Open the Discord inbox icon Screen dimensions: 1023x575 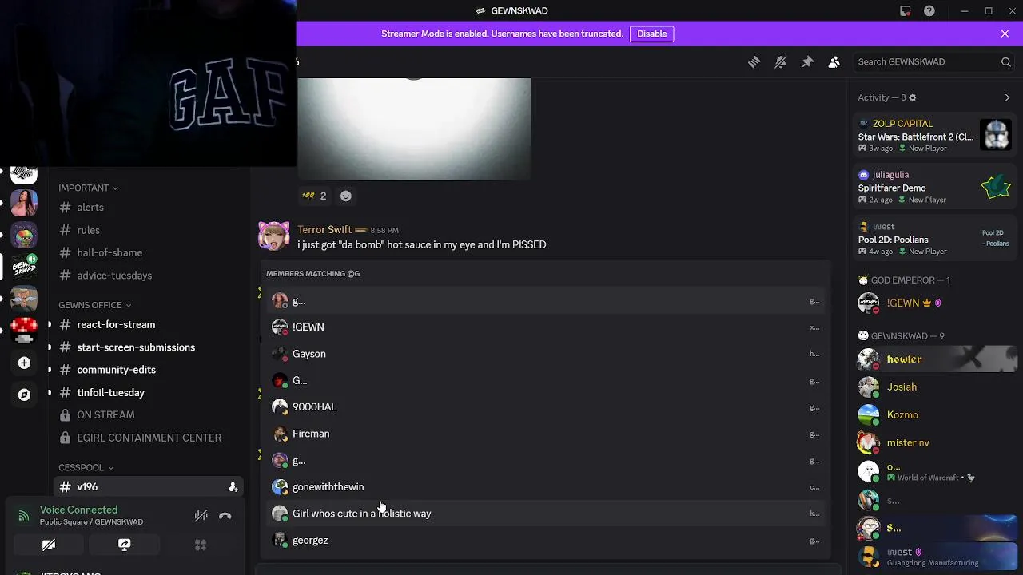tap(905, 11)
